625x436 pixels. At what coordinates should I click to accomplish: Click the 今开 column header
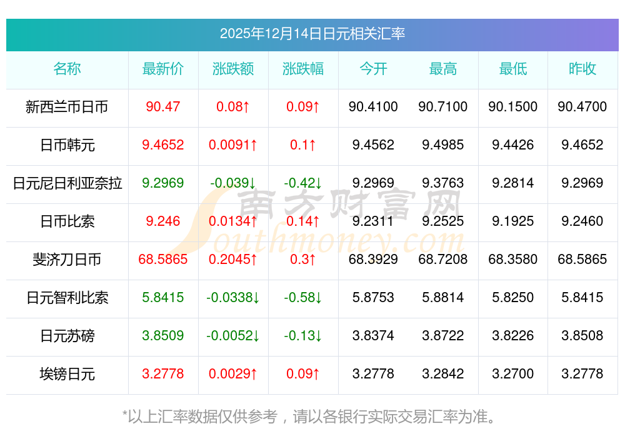[x=373, y=69]
